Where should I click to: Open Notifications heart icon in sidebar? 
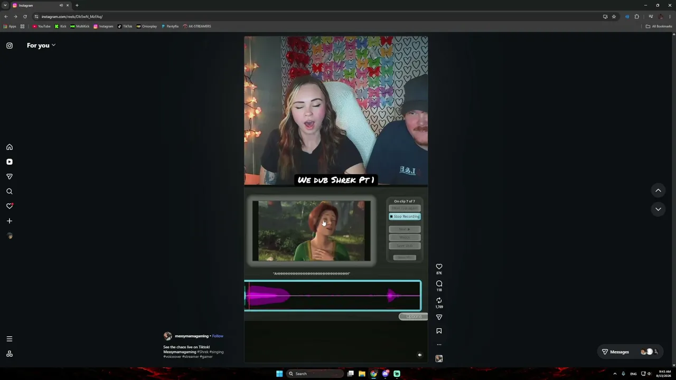tap(10, 206)
